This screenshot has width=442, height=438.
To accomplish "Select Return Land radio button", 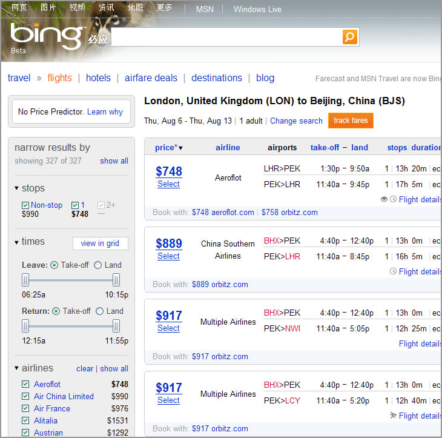I will tap(99, 311).
